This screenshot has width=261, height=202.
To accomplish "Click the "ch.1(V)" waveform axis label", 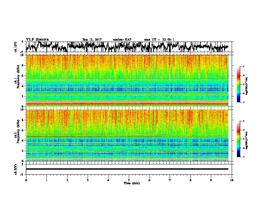I will (x=16, y=47).
